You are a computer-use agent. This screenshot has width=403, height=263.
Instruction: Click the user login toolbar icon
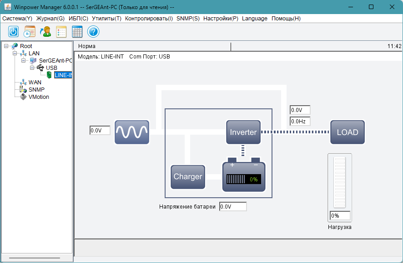point(45,32)
